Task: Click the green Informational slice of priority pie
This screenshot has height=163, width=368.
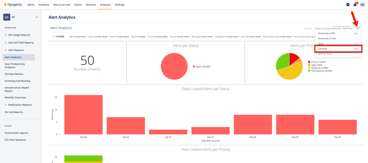Action: 283,61
